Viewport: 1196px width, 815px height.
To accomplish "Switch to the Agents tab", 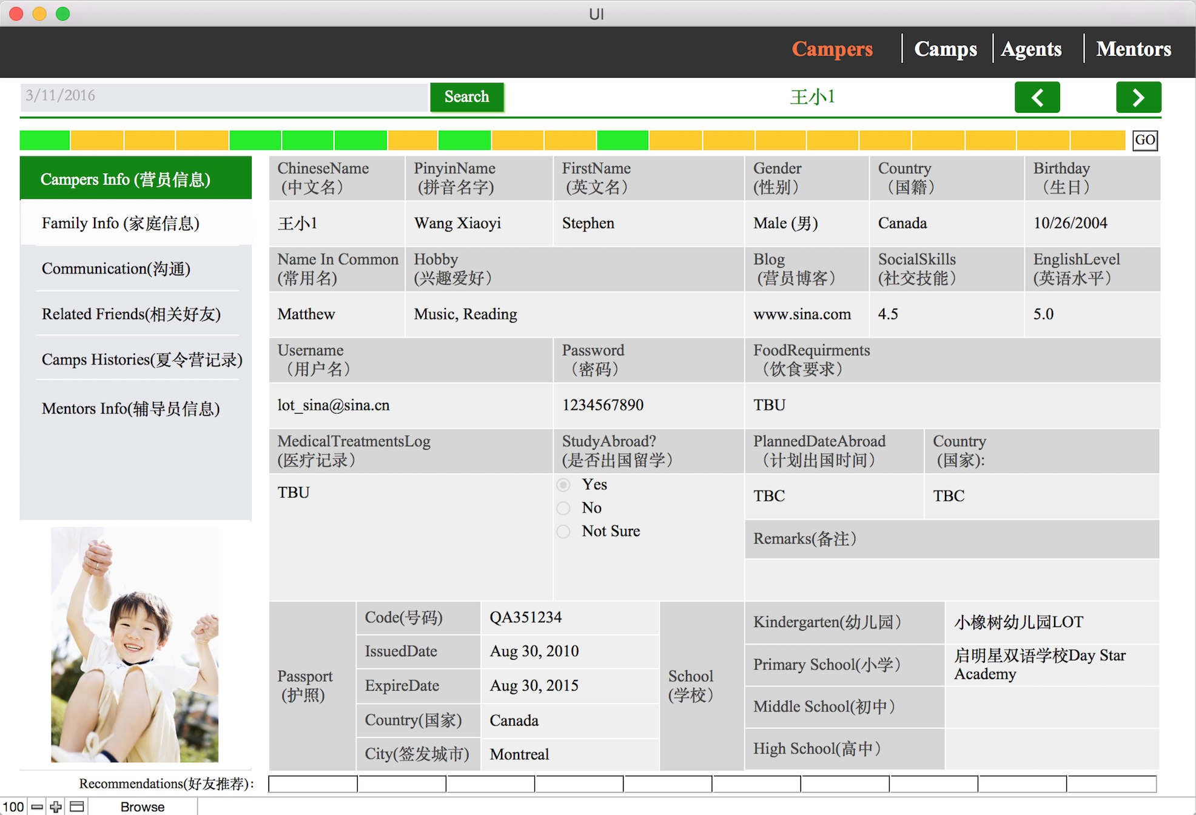I will (x=1031, y=49).
